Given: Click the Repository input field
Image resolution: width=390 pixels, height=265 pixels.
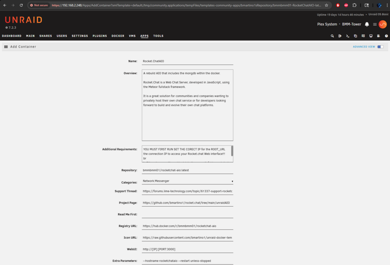Looking at the screenshot, I should tap(187, 170).
